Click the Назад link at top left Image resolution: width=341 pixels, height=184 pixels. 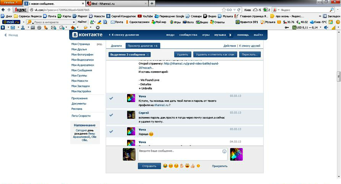pyautogui.click(x=11, y=35)
